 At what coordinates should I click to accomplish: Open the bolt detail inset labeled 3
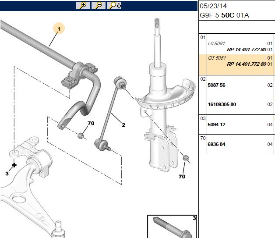click(x=172, y=227)
